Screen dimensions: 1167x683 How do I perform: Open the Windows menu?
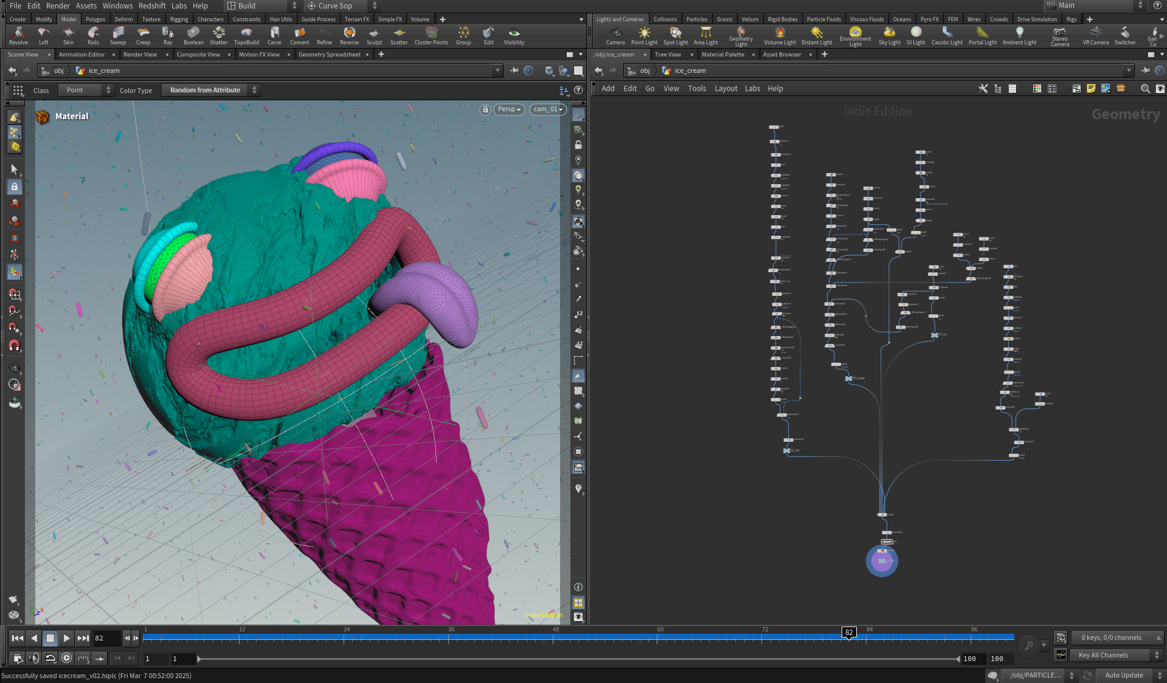[x=117, y=5]
